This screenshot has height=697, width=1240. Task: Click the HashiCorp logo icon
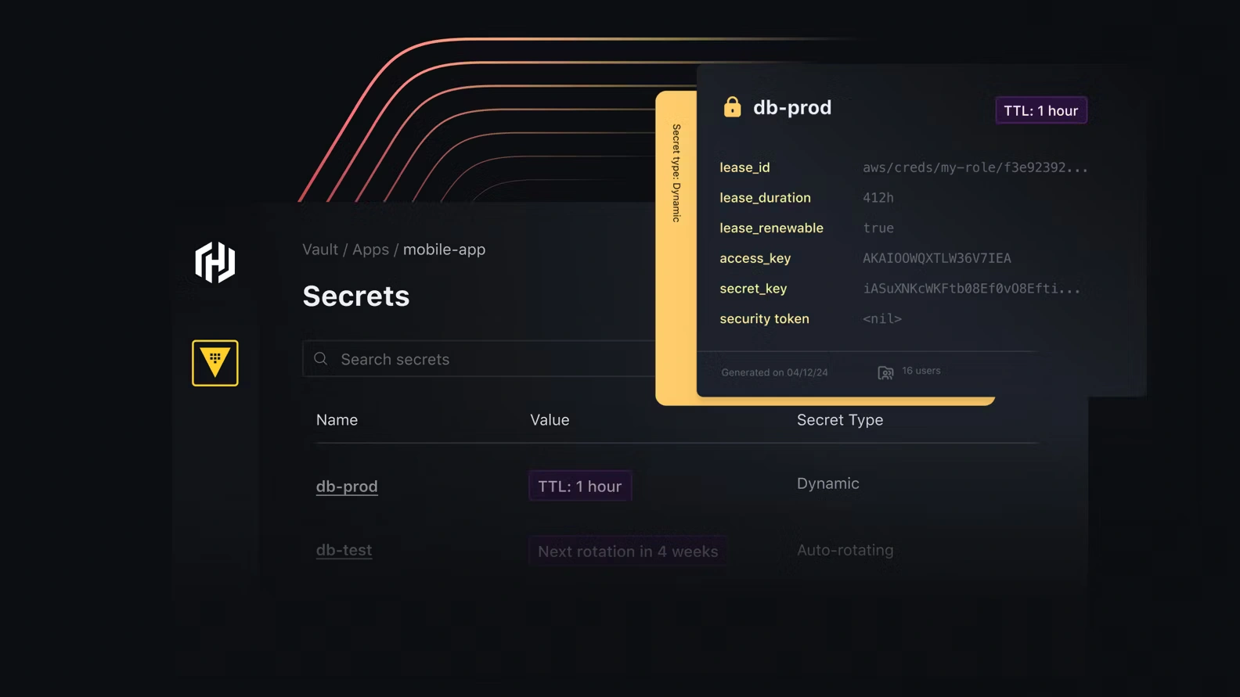(x=215, y=262)
